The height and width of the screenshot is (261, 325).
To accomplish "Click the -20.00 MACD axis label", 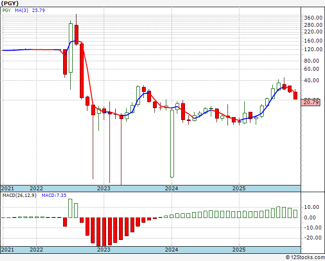I will 312,238.
